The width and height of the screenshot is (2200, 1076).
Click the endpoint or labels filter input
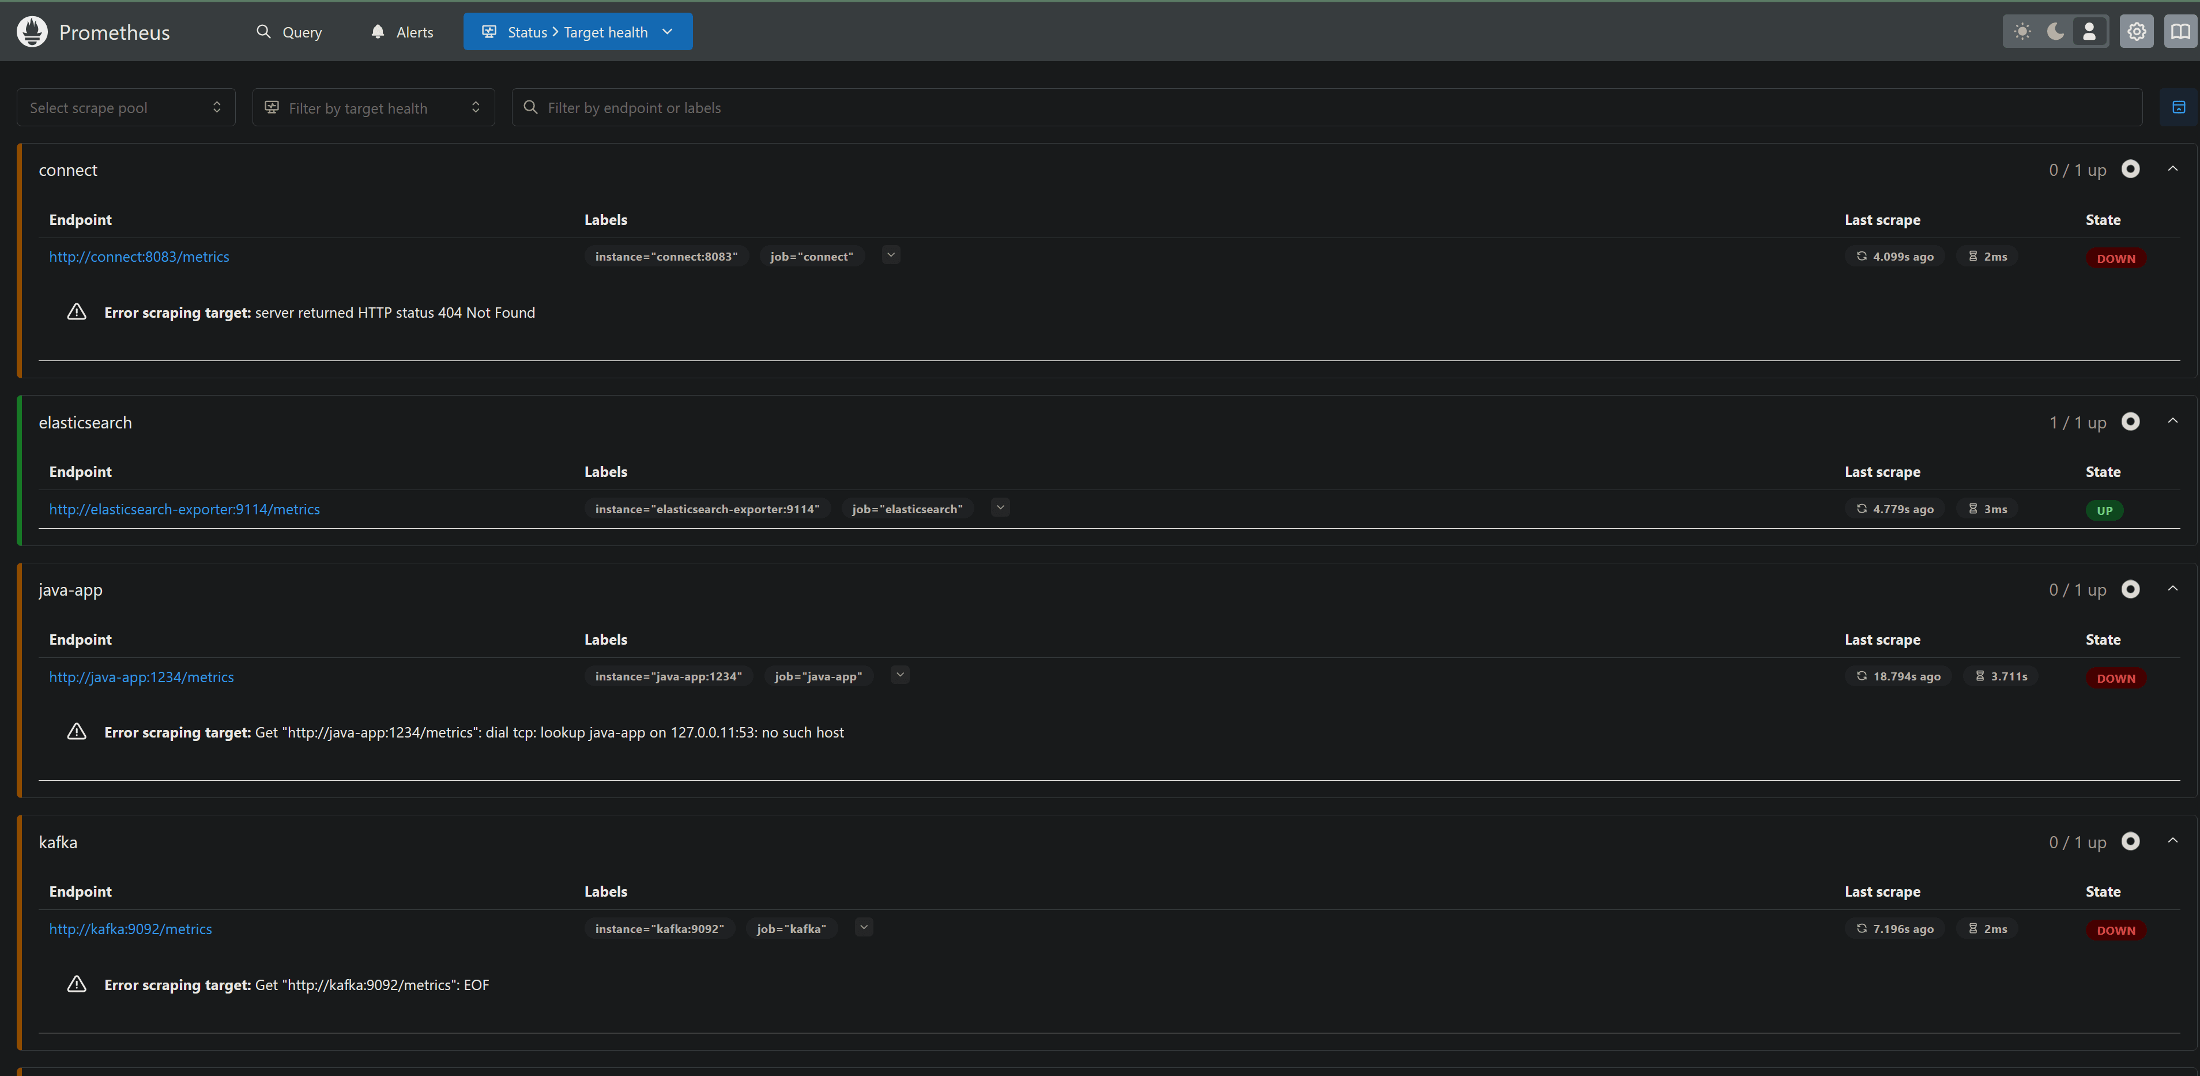click(x=854, y=107)
